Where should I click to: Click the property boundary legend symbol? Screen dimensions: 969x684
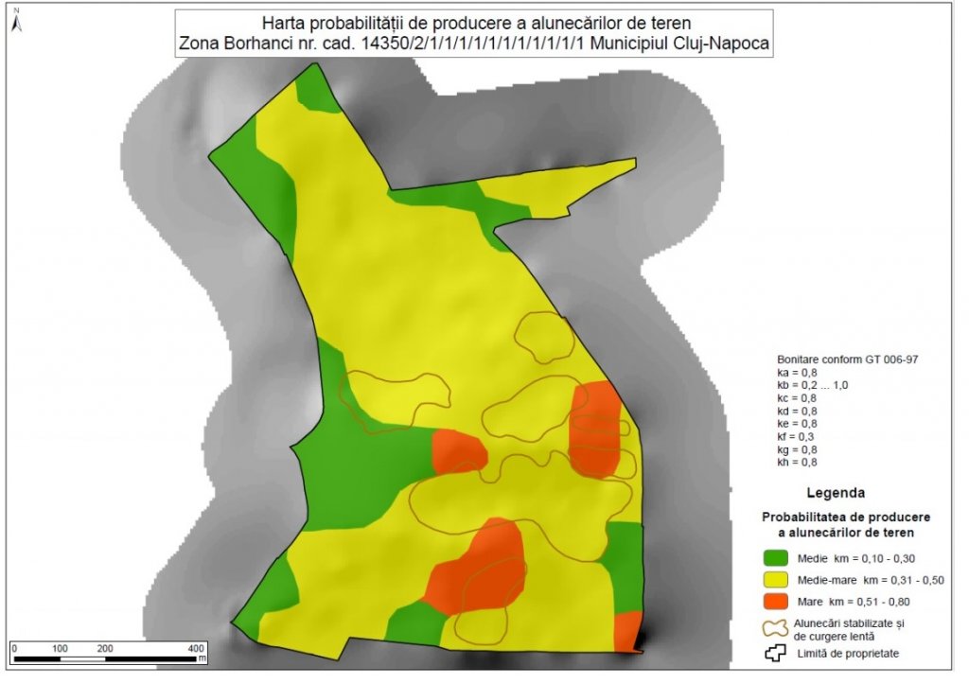pos(775,652)
